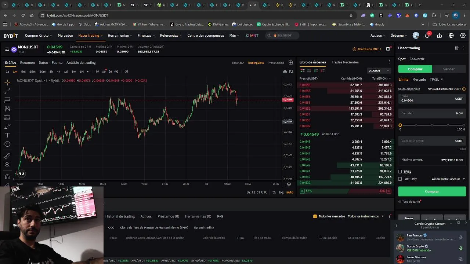Uncheck Todos los mercados filter
This screenshot has width=470, height=264.
point(315,216)
